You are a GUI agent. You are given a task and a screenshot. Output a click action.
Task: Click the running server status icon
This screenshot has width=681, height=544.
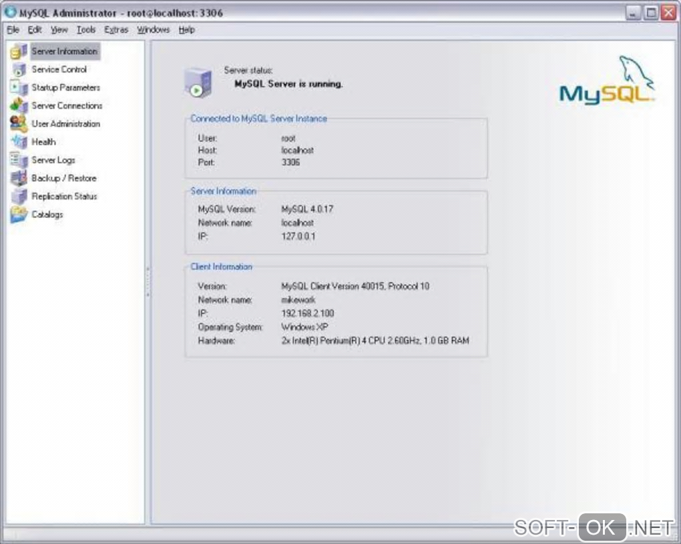[x=198, y=83]
